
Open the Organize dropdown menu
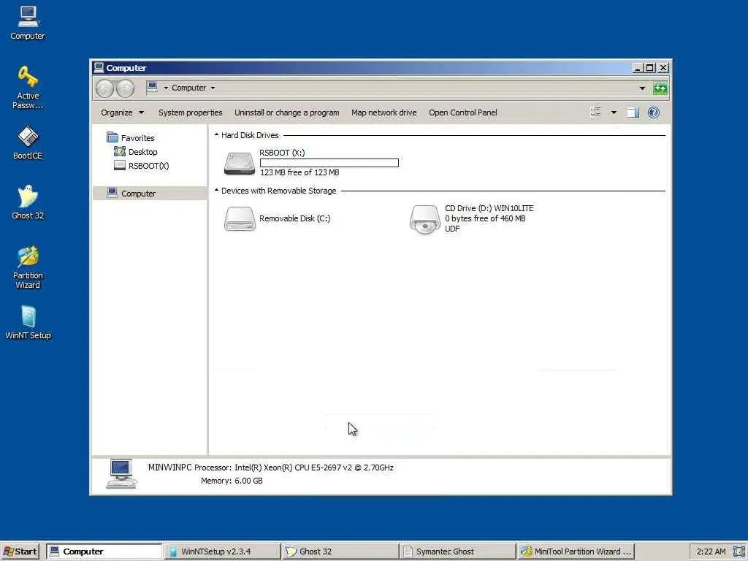122,112
